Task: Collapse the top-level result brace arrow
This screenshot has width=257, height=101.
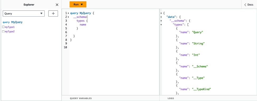Action: click(161, 13)
